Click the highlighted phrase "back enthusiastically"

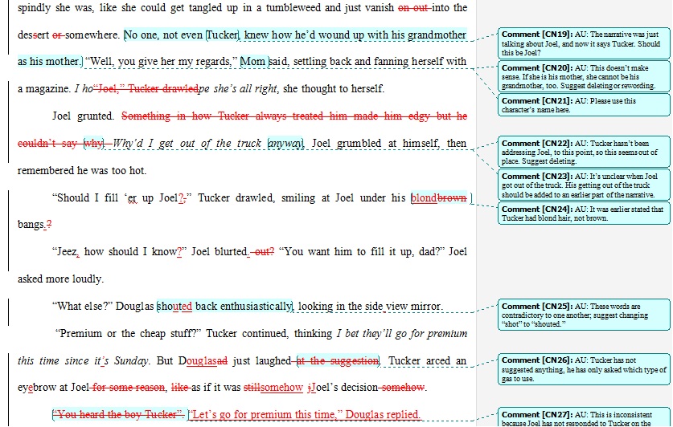click(244, 307)
